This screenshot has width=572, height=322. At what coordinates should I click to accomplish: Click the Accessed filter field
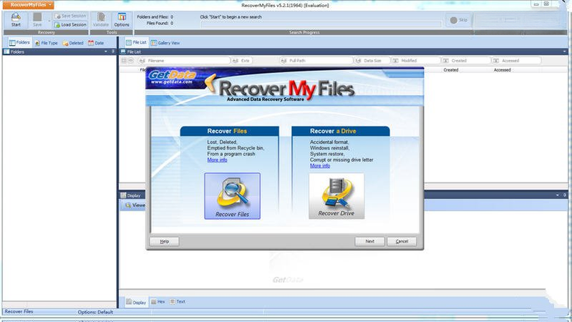point(516,61)
